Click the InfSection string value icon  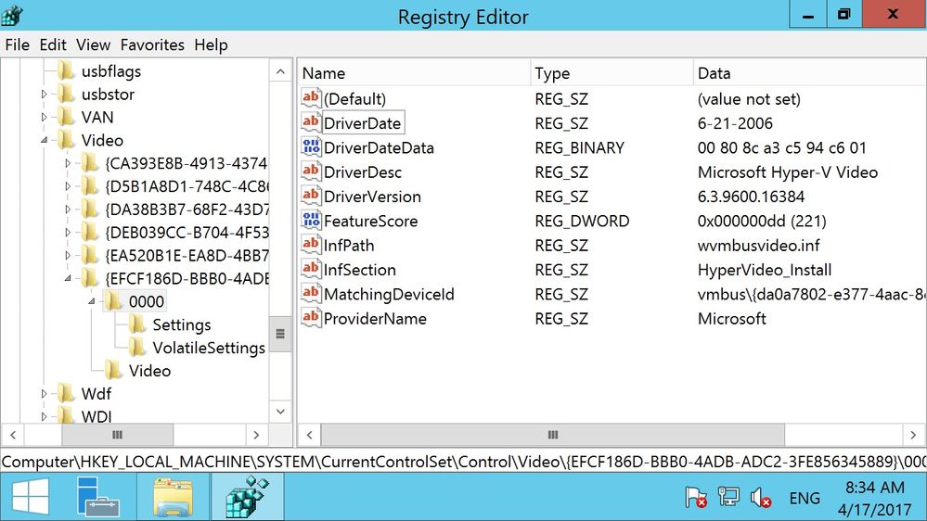[311, 270]
